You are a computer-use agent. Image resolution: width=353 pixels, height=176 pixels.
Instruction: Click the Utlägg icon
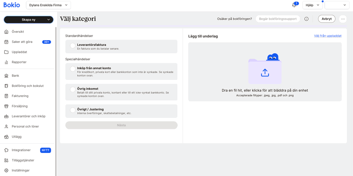point(7,137)
